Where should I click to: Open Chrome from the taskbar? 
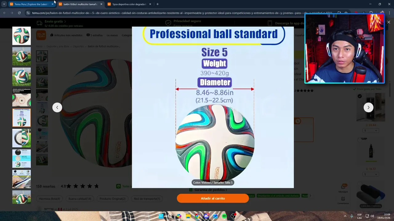[x=197, y=216]
